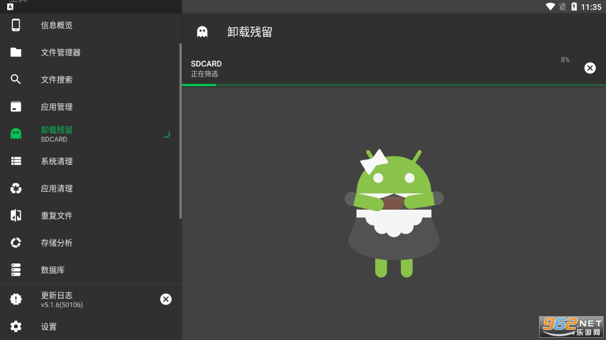Image resolution: width=606 pixels, height=340 pixels.
Task: Tap the 11:35 clock in status bar
Action: click(591, 7)
